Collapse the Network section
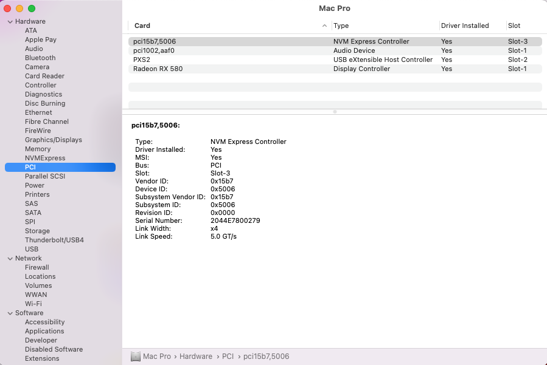 click(x=10, y=259)
